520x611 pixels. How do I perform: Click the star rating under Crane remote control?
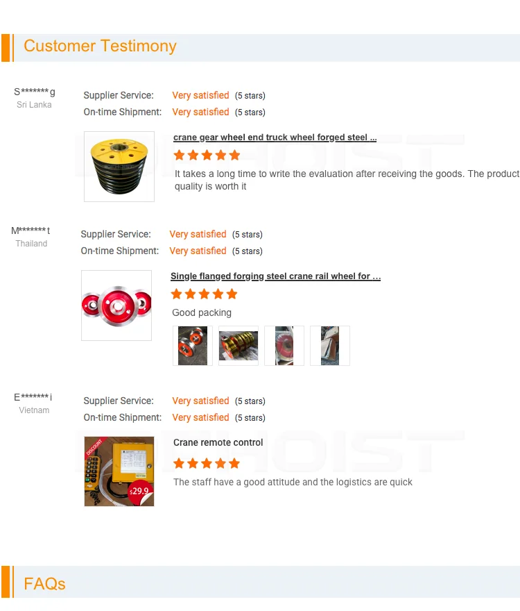[207, 463]
